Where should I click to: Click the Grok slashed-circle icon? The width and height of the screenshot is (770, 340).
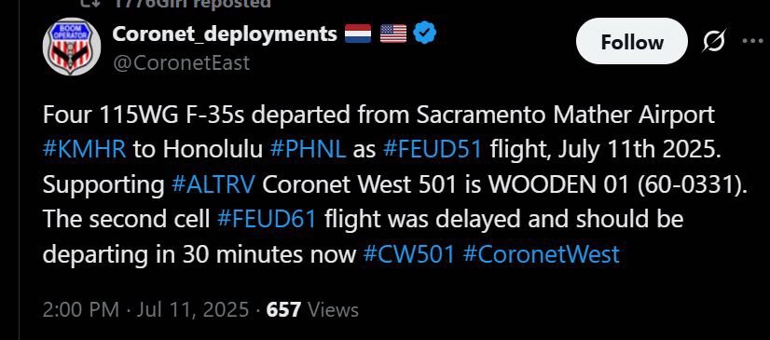pos(714,42)
